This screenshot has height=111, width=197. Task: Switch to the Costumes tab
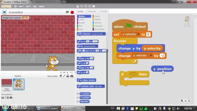[x=92, y=11]
